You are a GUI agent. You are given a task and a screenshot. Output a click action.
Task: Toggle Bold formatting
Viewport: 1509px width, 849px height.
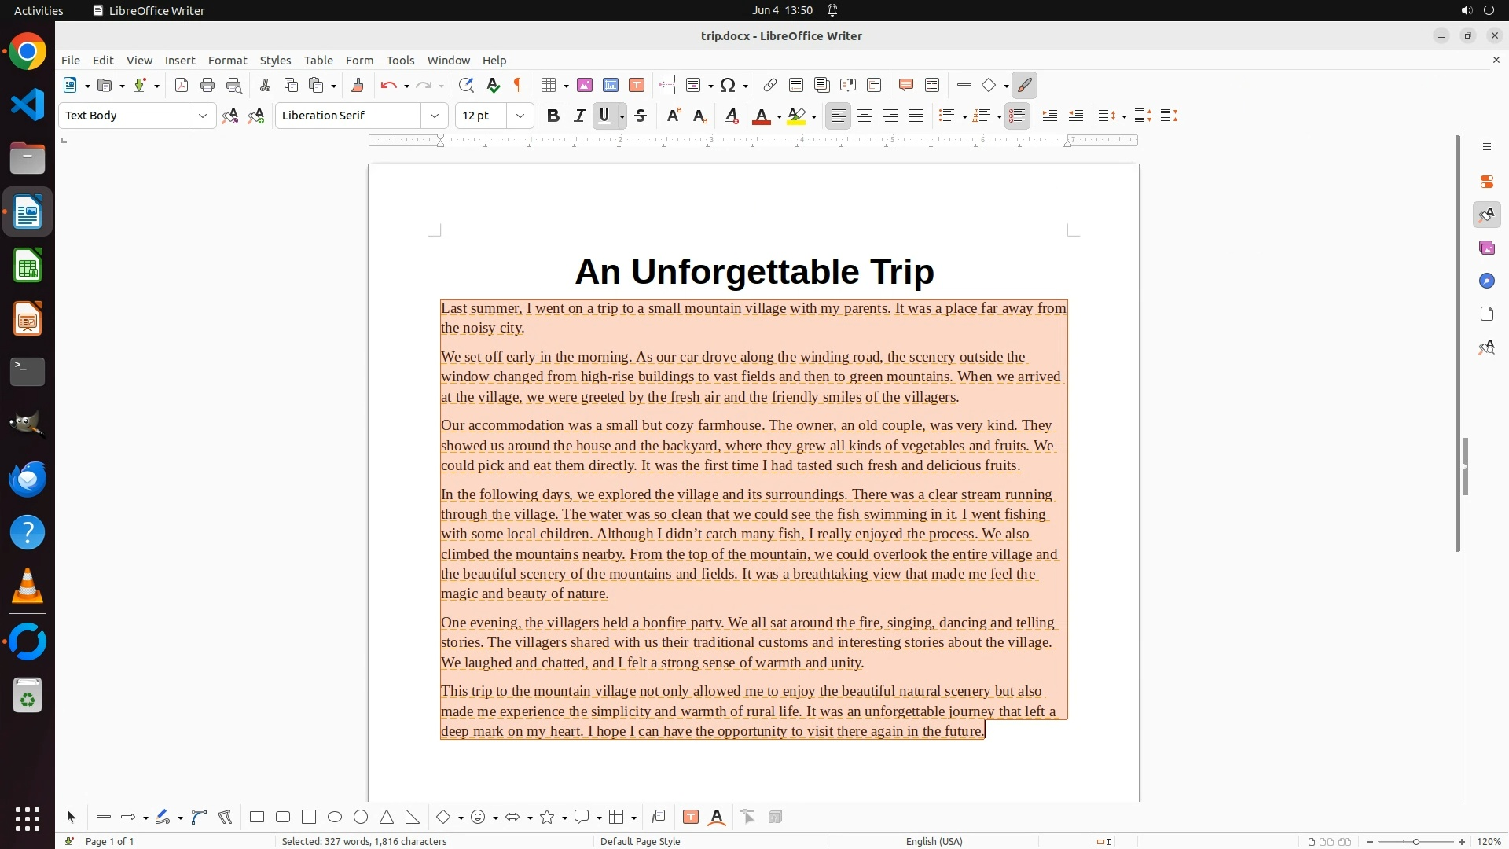pos(553,116)
